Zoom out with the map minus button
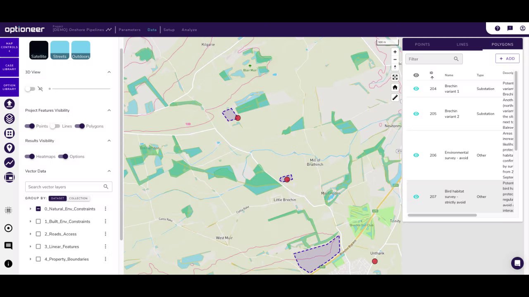 point(395,59)
